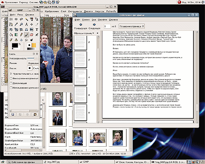Select the Eraser tool

(32, 35)
